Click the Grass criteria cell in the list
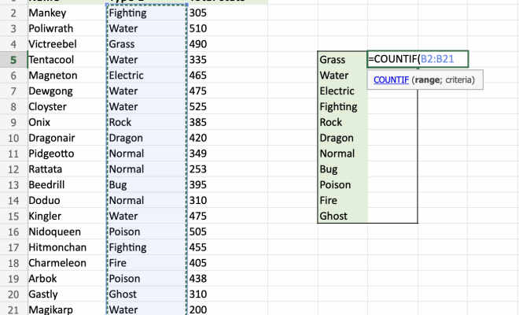 coord(342,60)
